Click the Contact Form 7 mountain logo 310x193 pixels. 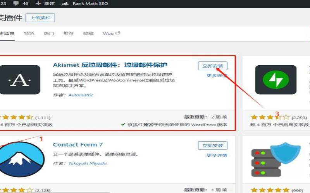click(x=22, y=159)
